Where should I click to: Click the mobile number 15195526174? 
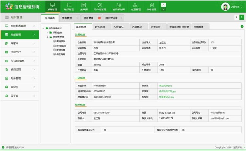[166, 118]
